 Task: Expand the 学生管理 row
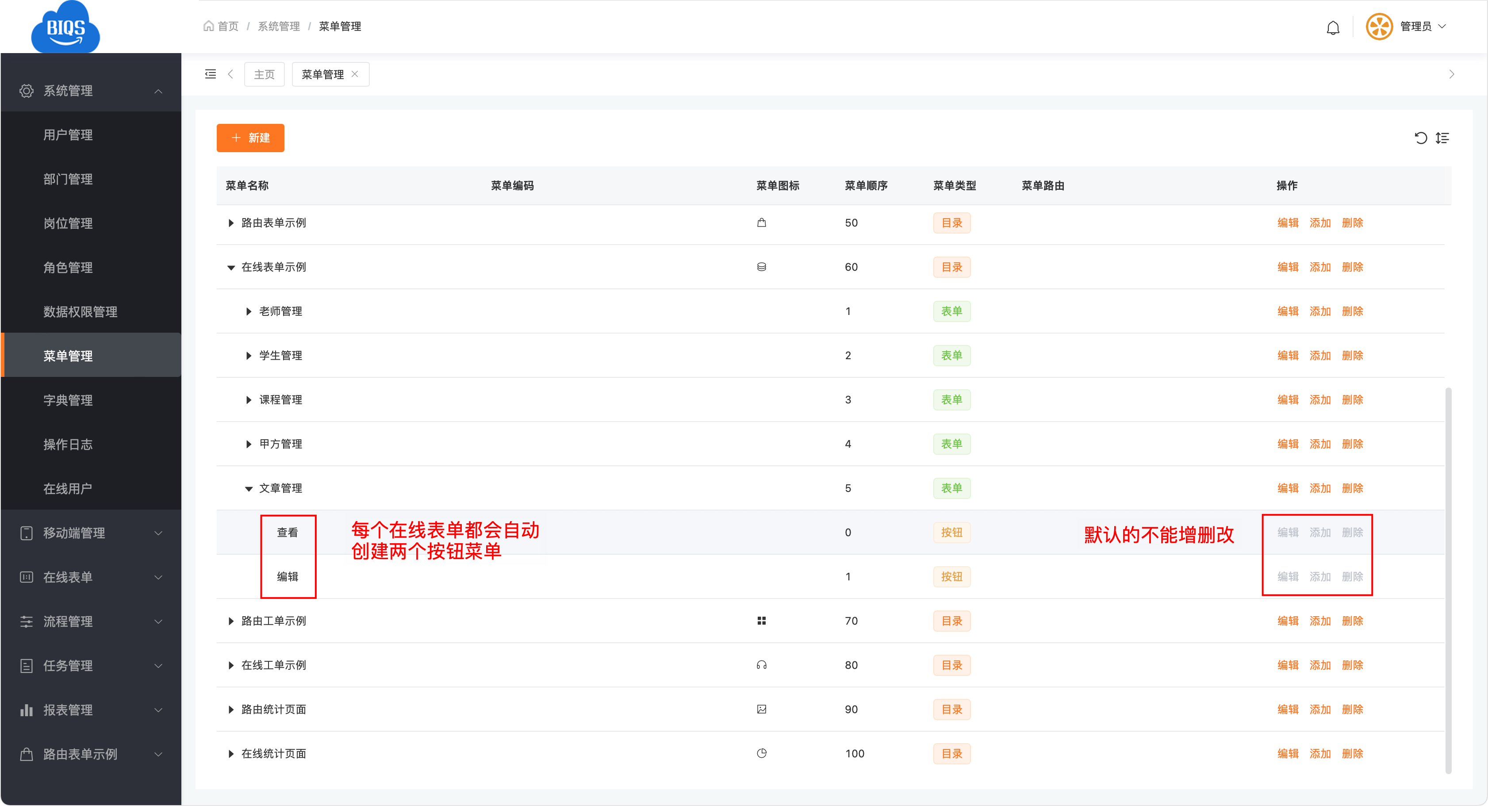tap(249, 356)
